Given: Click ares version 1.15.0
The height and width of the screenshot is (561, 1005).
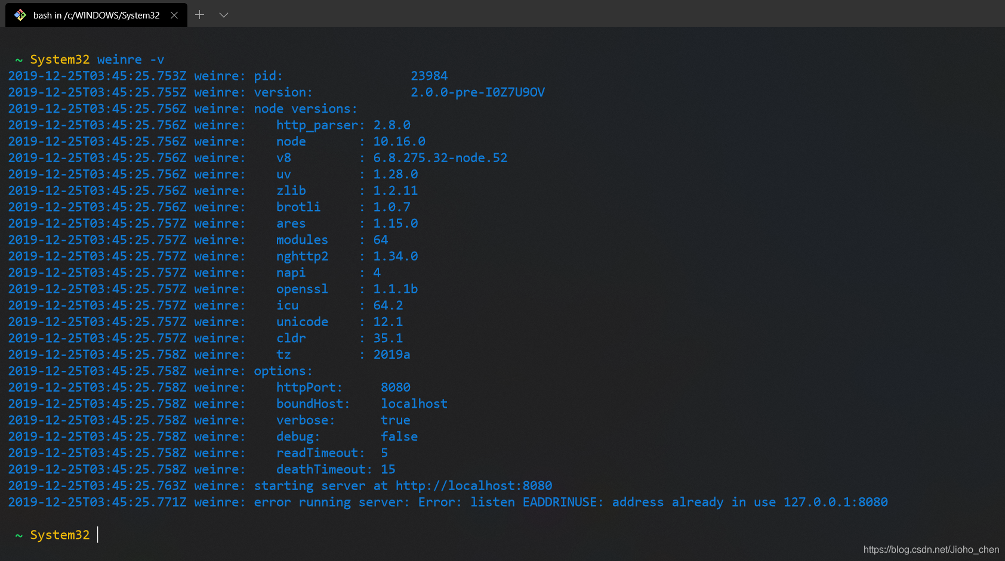Looking at the screenshot, I should pyautogui.click(x=396, y=224).
